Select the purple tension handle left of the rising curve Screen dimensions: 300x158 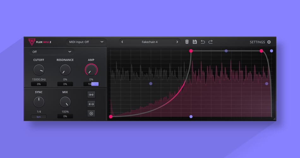pyautogui.click(x=151, y=83)
